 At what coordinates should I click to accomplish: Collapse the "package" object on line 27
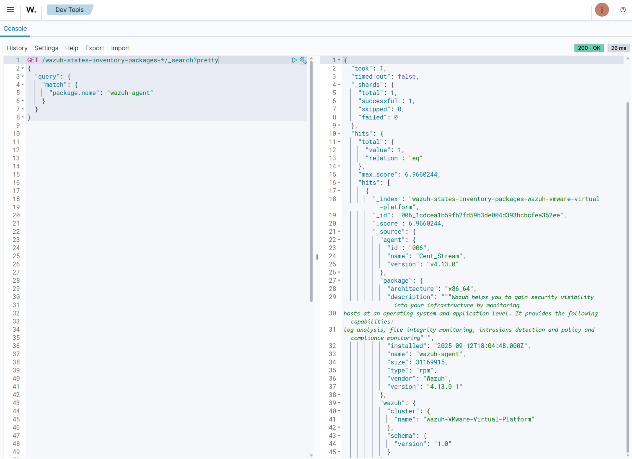(x=339, y=281)
